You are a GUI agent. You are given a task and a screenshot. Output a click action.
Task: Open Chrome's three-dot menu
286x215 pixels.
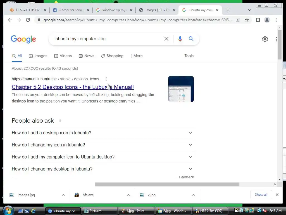pos(276,20)
